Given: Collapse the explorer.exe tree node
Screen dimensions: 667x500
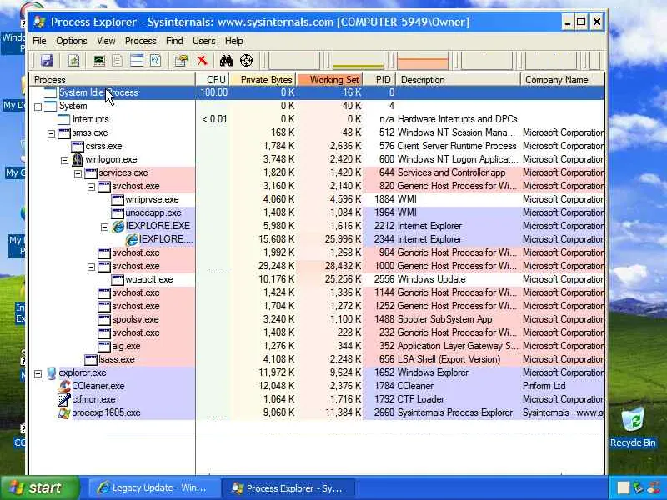Looking at the screenshot, I should [x=38, y=373].
